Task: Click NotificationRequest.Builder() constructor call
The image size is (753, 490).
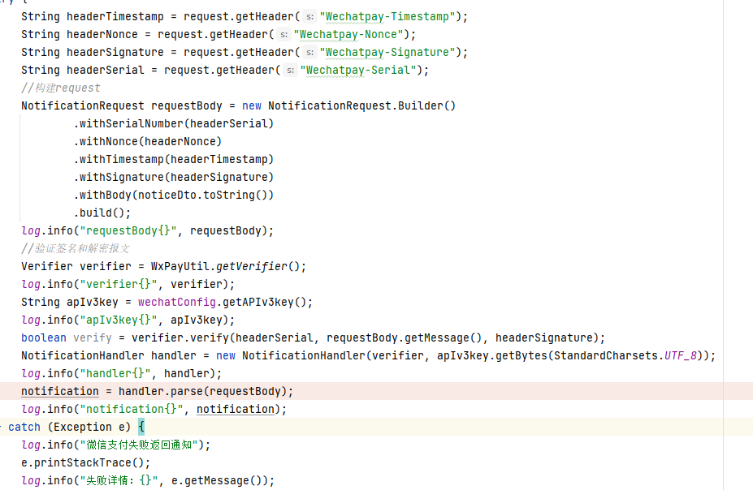Action: 361,105
